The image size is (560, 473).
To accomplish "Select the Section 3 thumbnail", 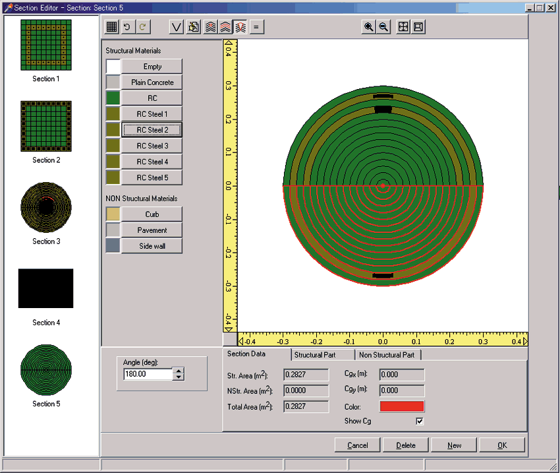I will pos(46,206).
